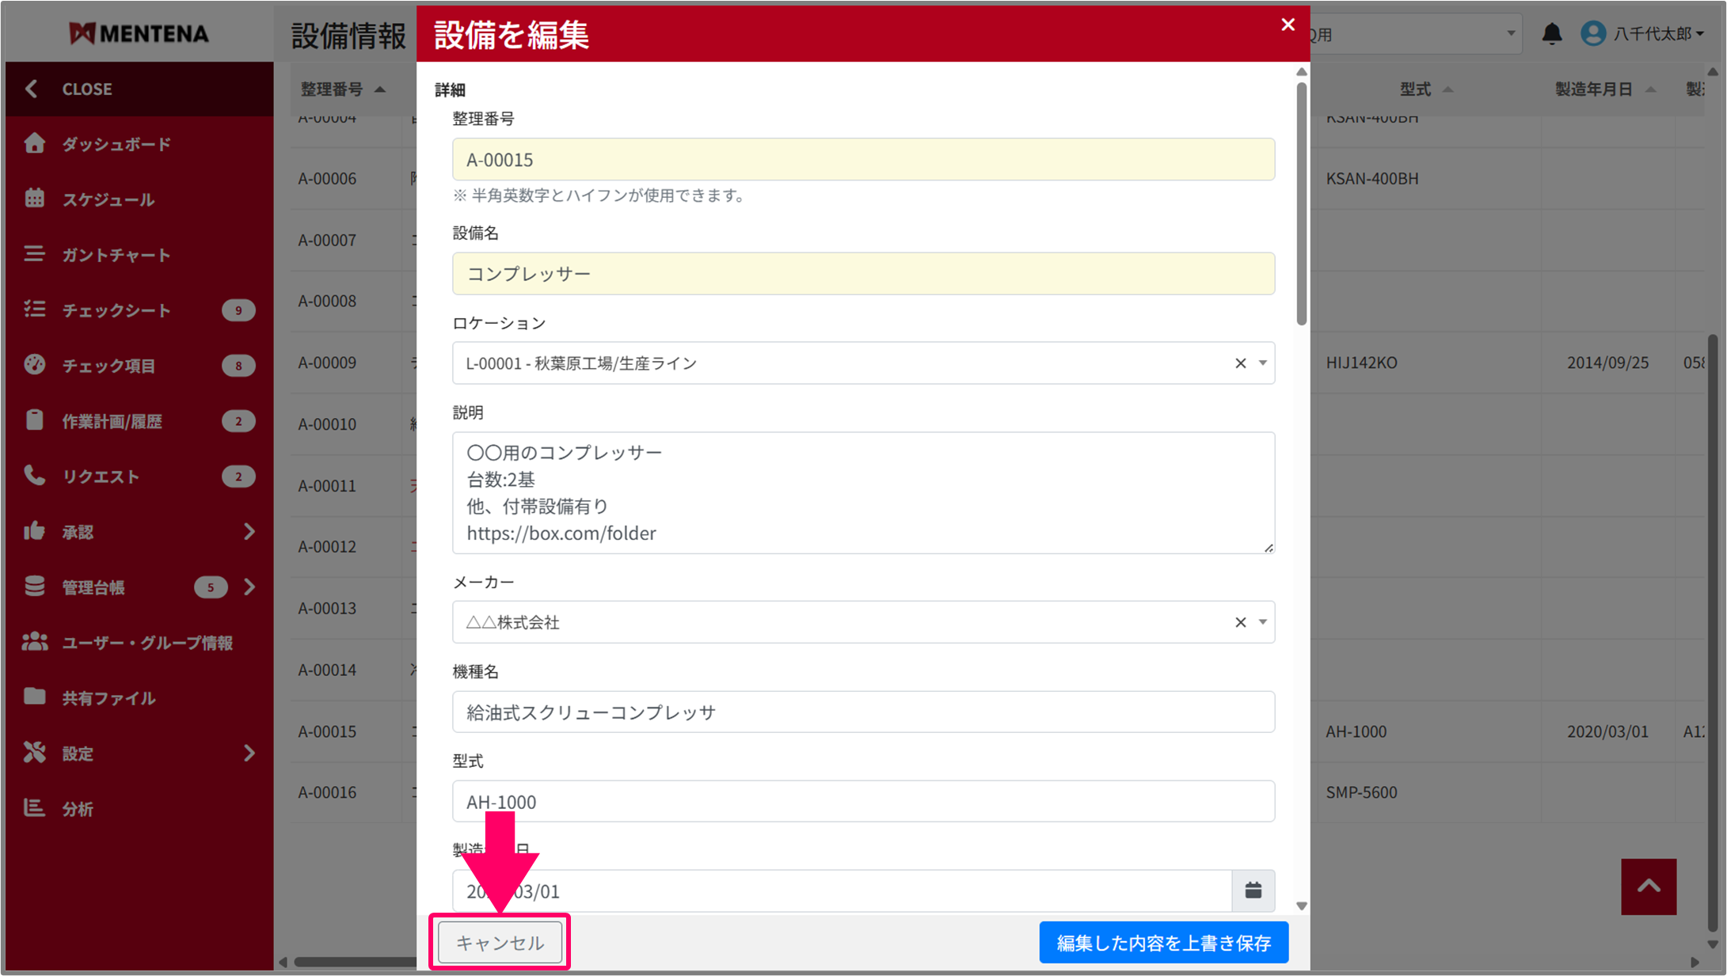Open チェックシート in the sidebar
This screenshot has height=976, width=1727.
(116, 310)
